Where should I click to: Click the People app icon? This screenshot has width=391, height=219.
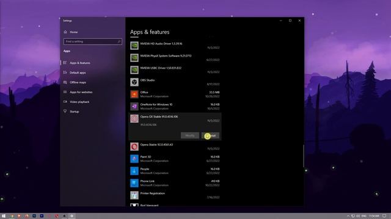(134, 171)
